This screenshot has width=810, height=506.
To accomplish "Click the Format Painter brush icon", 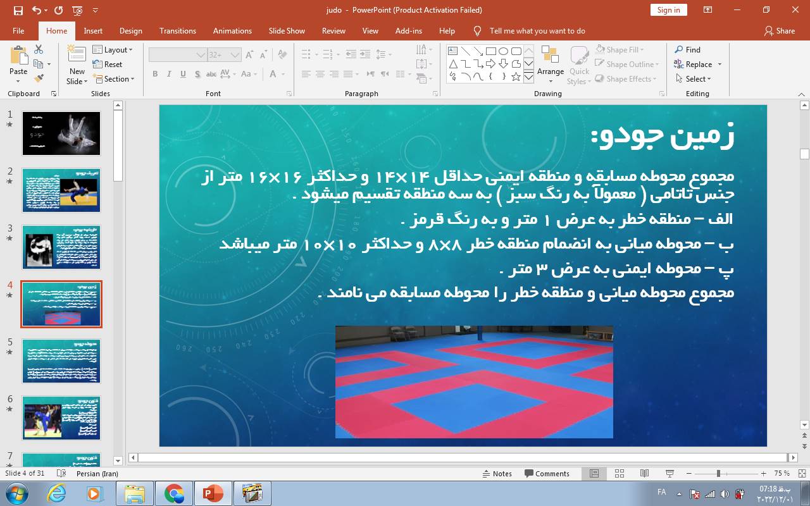I will pyautogui.click(x=39, y=78).
